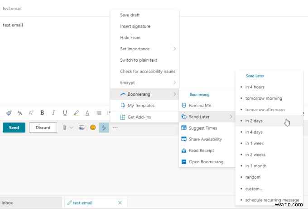308x209 pixels.
Task: Expand the Set importance chevron
Action: click(x=174, y=49)
